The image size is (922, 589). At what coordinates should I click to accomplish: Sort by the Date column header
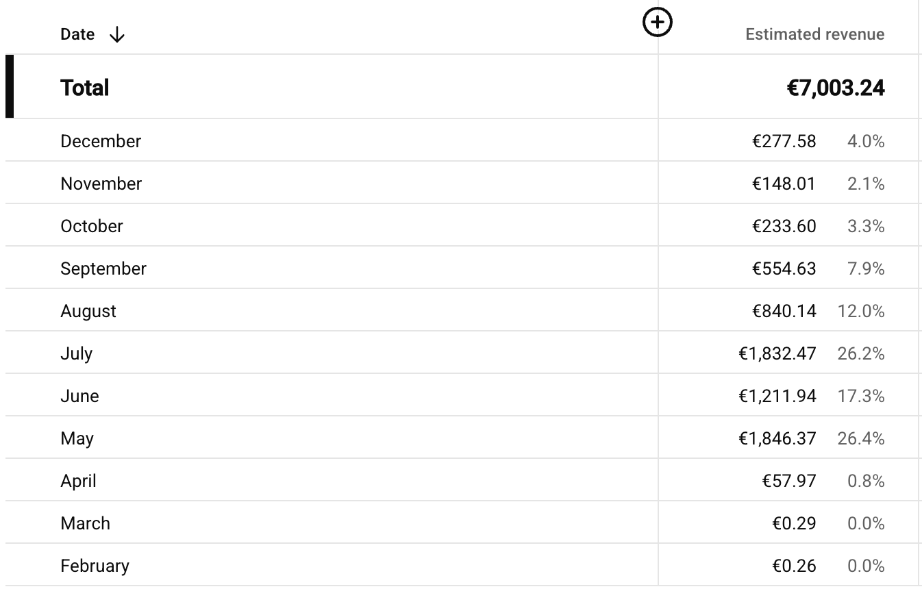77,34
